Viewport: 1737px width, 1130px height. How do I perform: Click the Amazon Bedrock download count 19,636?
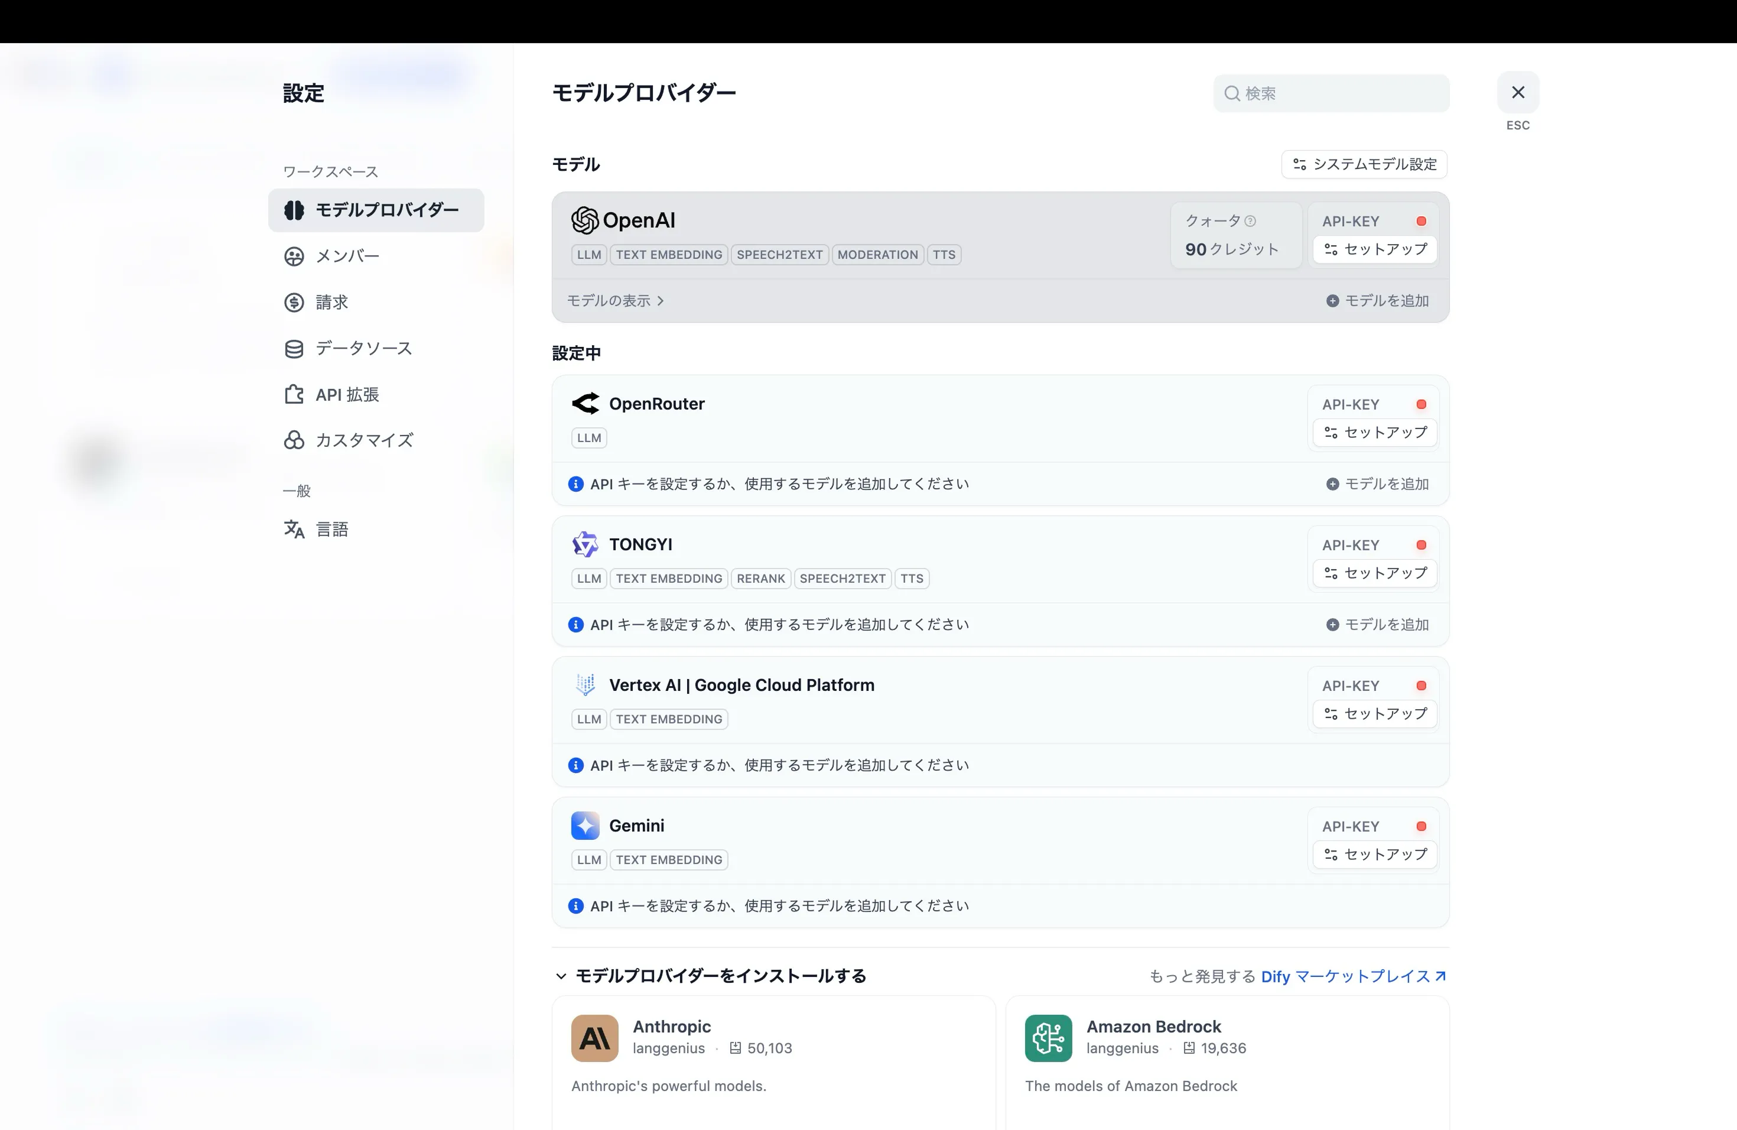tap(1215, 1048)
